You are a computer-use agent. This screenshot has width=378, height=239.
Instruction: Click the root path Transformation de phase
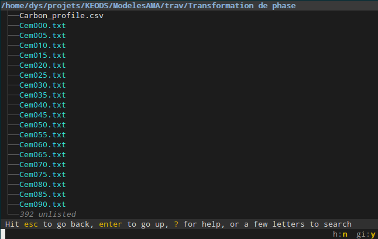pos(148,5)
